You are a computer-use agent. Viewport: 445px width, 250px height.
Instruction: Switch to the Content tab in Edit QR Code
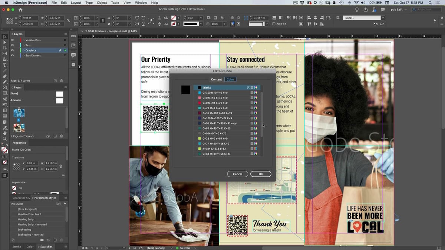tap(216, 79)
